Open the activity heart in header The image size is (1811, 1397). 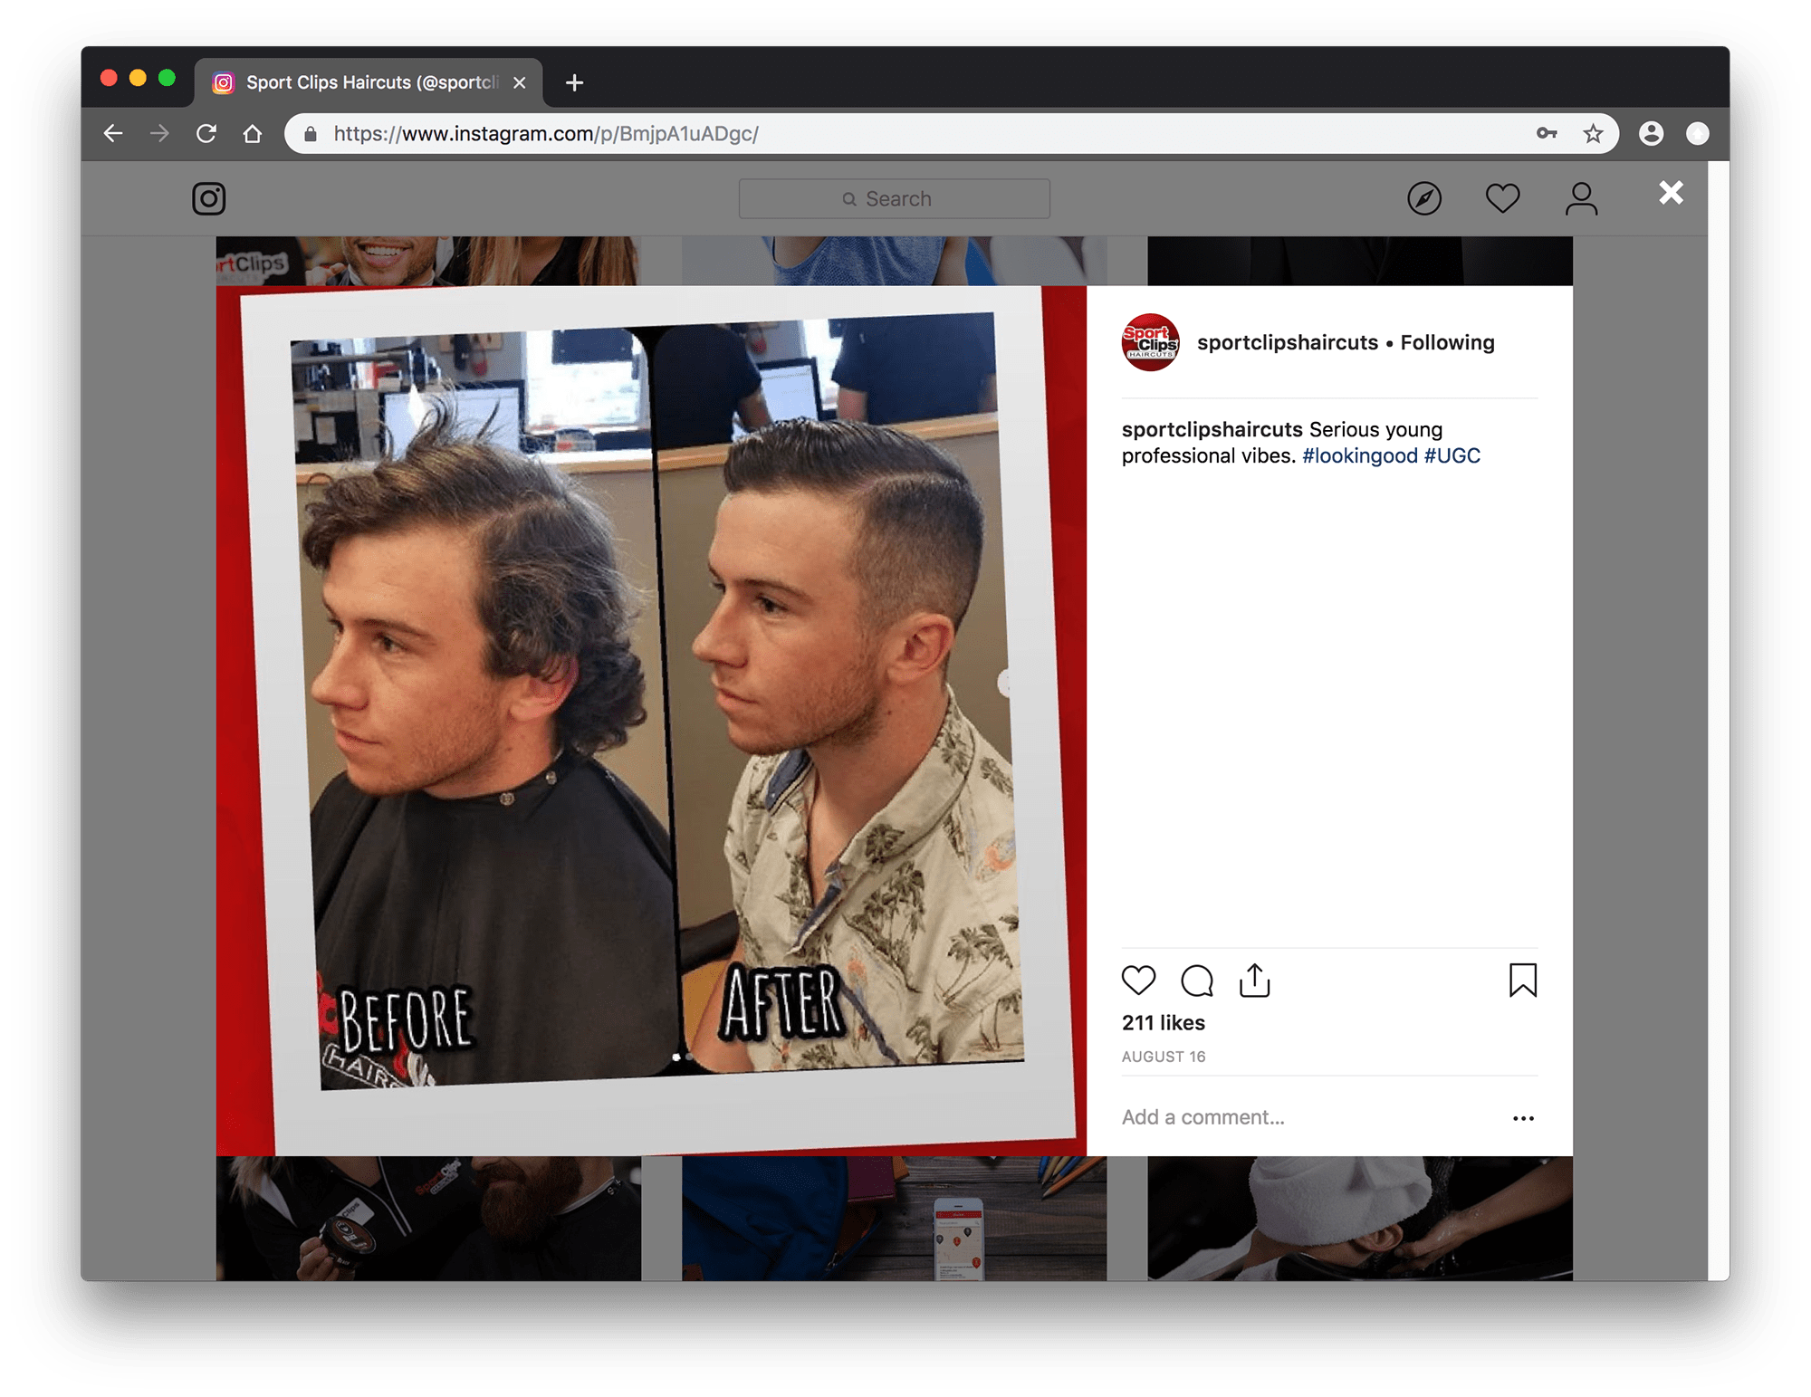pos(1503,198)
